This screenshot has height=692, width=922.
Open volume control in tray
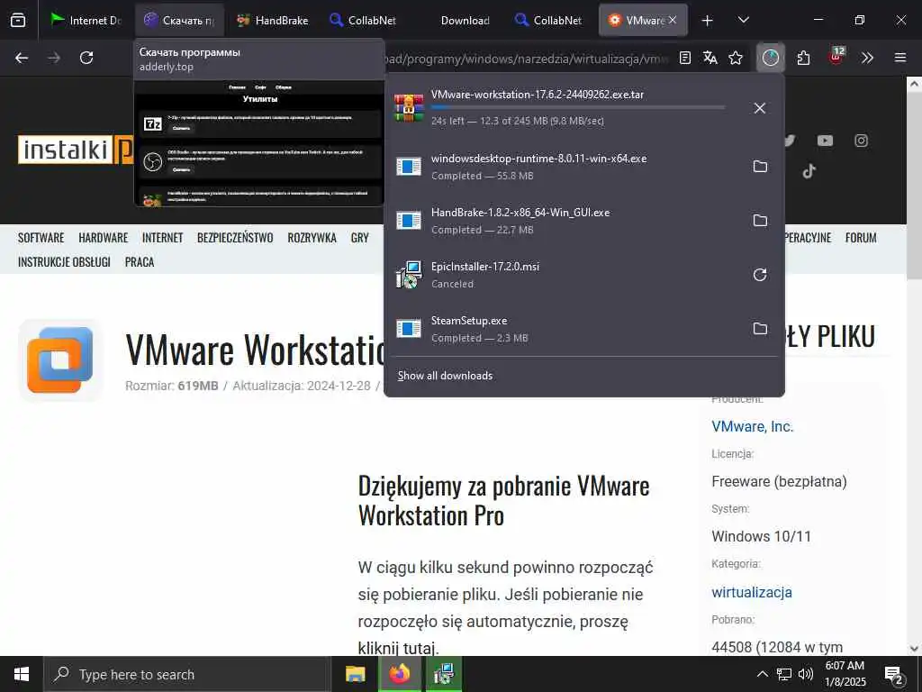[806, 674]
